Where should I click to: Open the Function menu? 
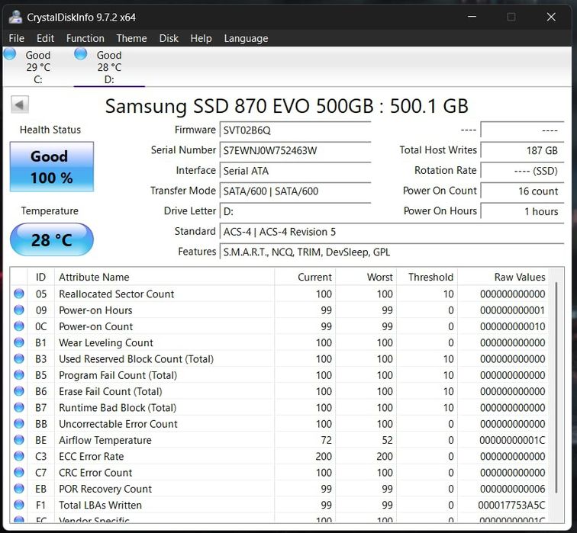click(x=85, y=38)
